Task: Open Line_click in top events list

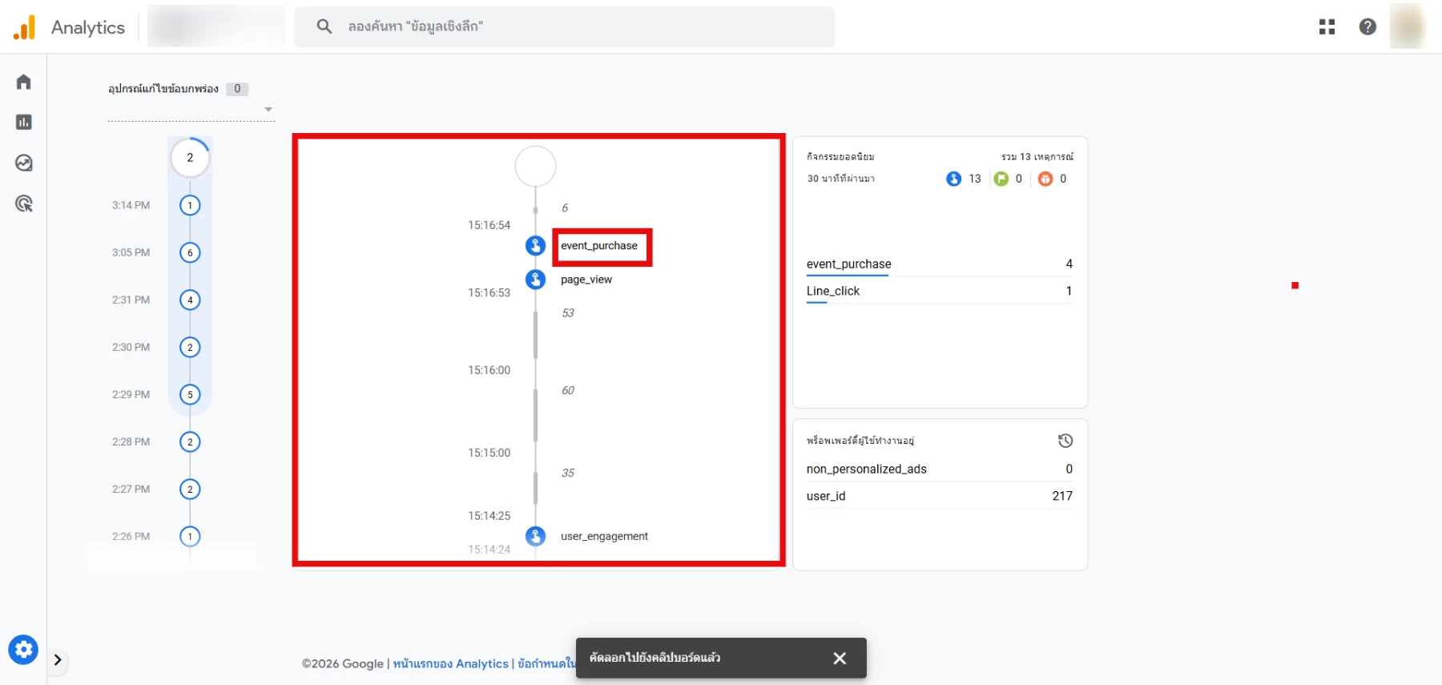Action: click(832, 291)
